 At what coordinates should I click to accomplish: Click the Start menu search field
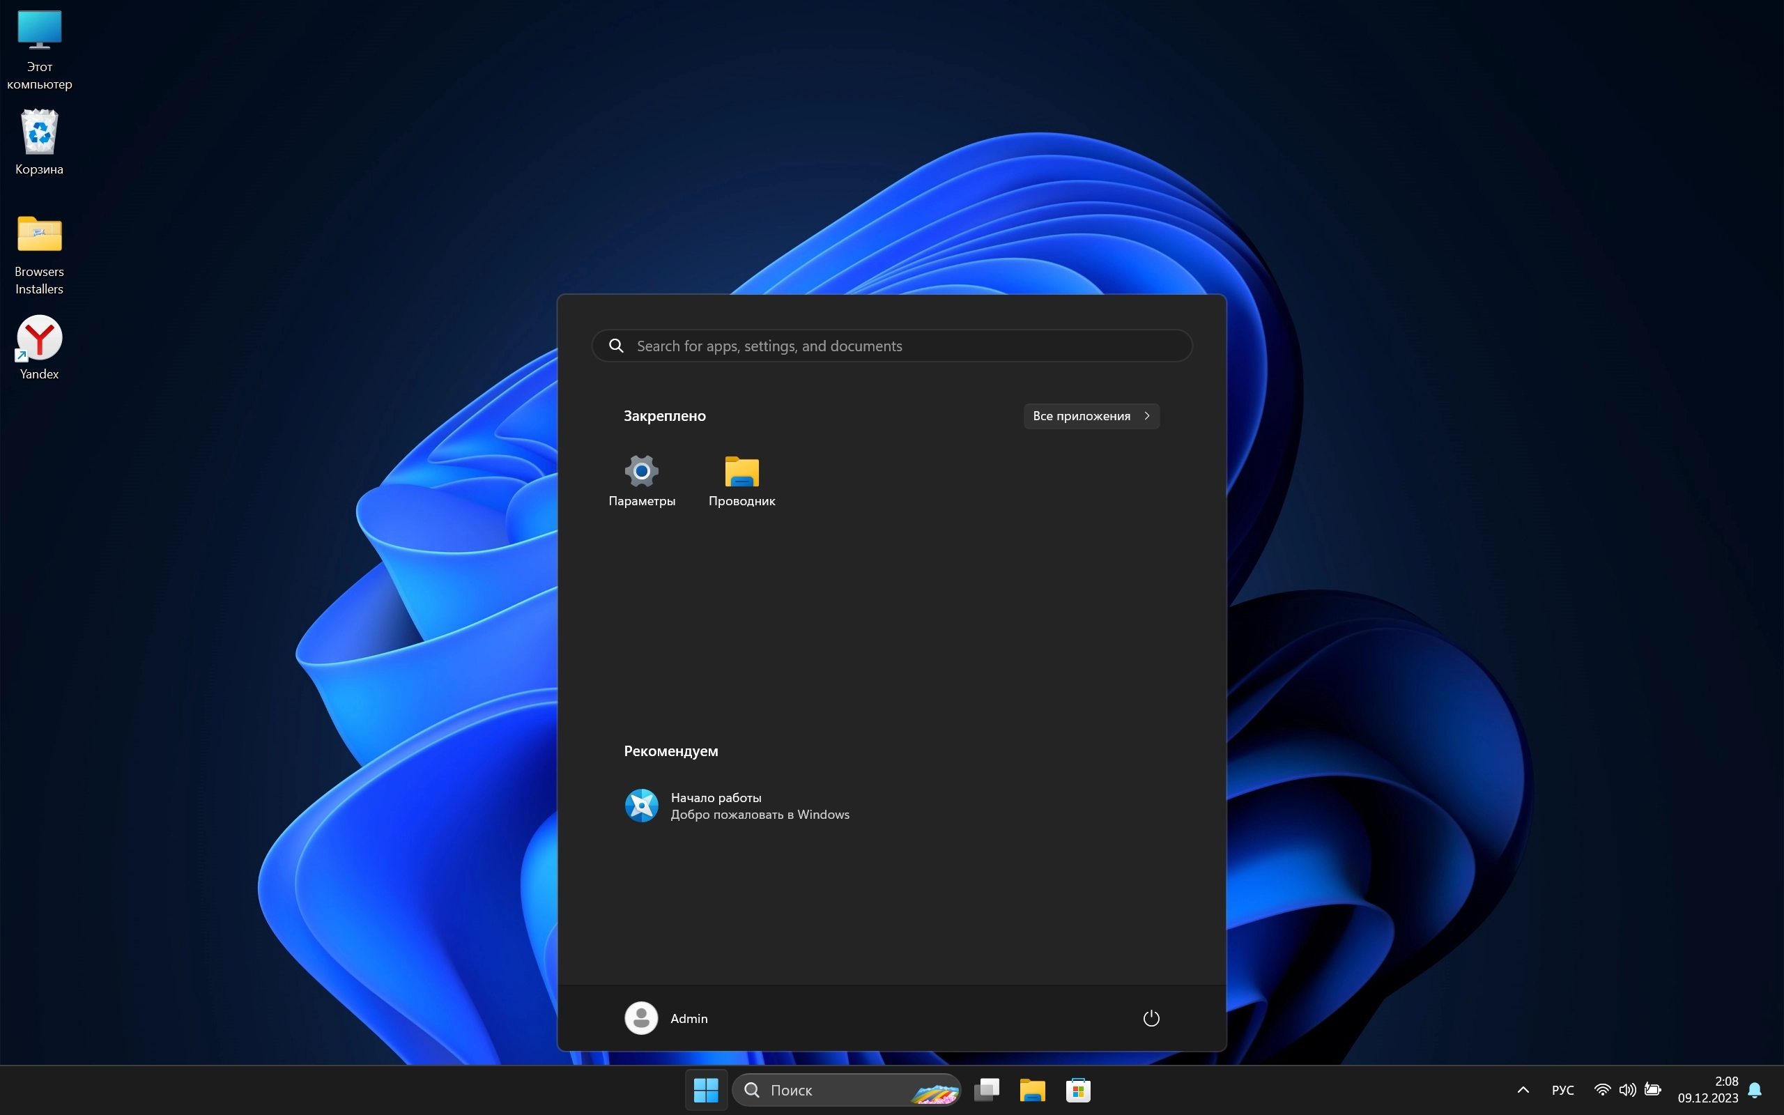[x=892, y=346]
